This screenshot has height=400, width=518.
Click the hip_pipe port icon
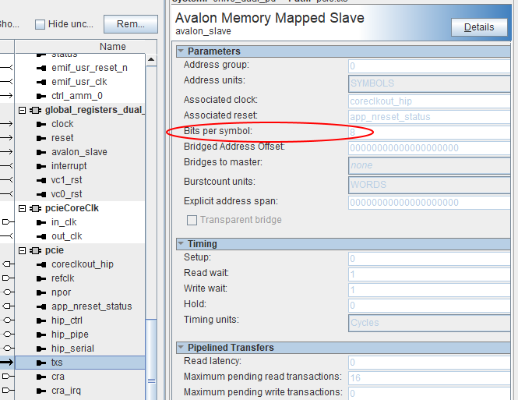pyautogui.click(x=41, y=335)
